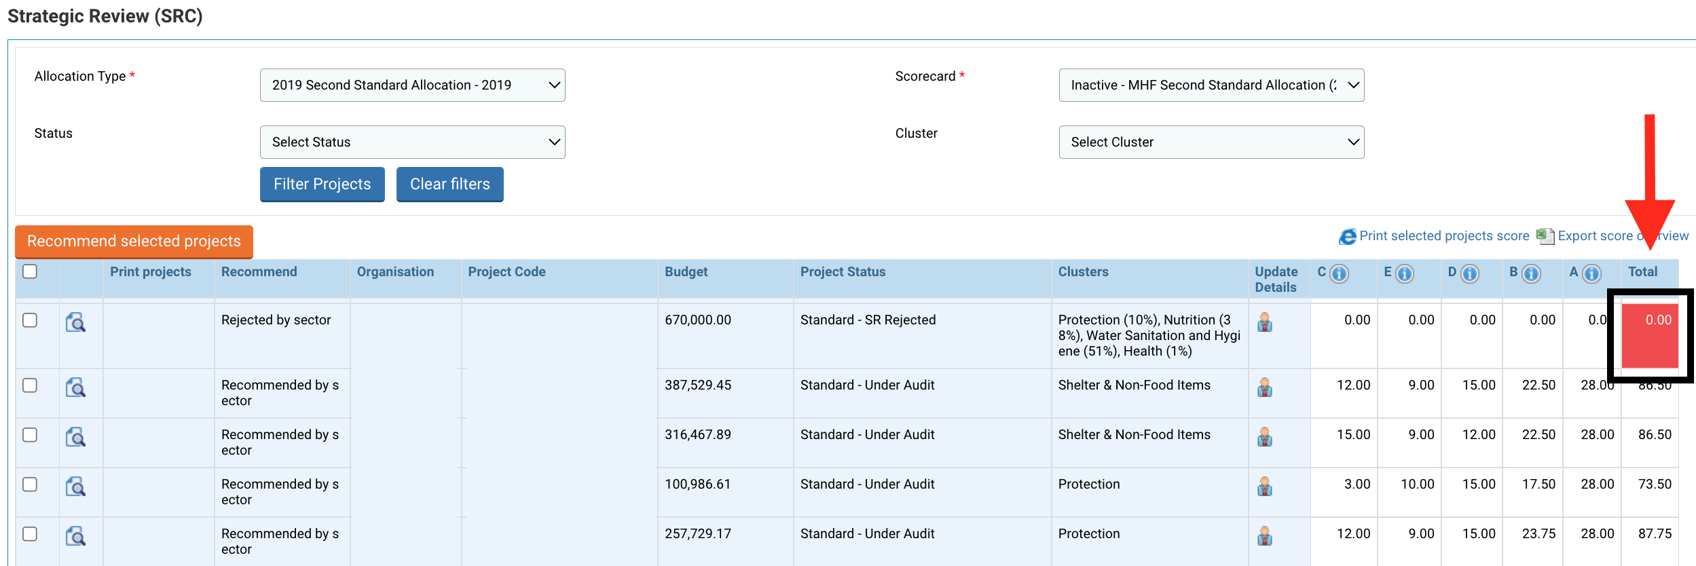Viewport: 1696px width, 566px height.
Task: Check the 100,986.61 budget project row
Action: (x=30, y=484)
